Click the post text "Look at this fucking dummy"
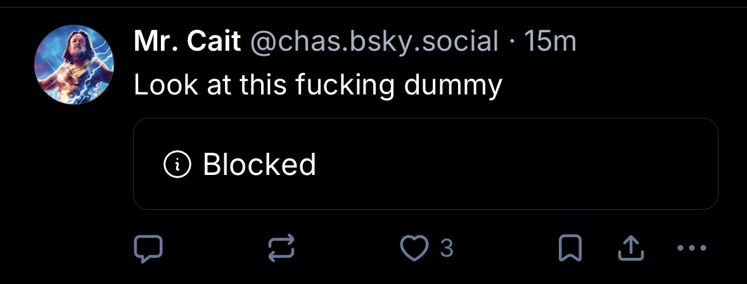 (x=317, y=84)
